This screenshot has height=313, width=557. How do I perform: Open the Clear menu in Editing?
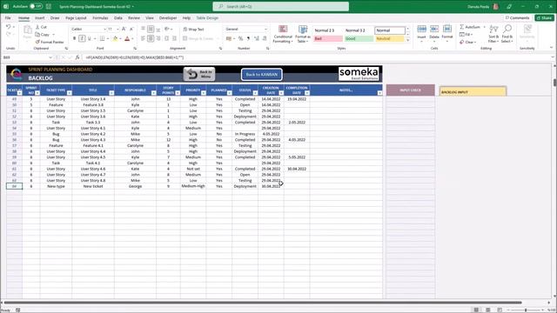coord(468,42)
